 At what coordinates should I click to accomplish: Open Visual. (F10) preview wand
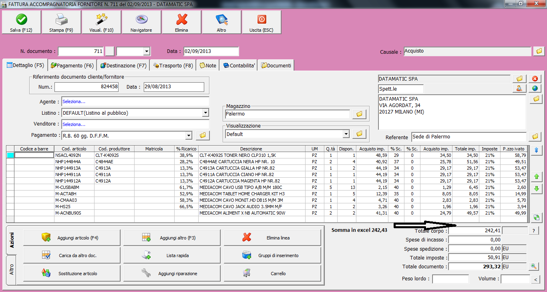pyautogui.click(x=101, y=22)
